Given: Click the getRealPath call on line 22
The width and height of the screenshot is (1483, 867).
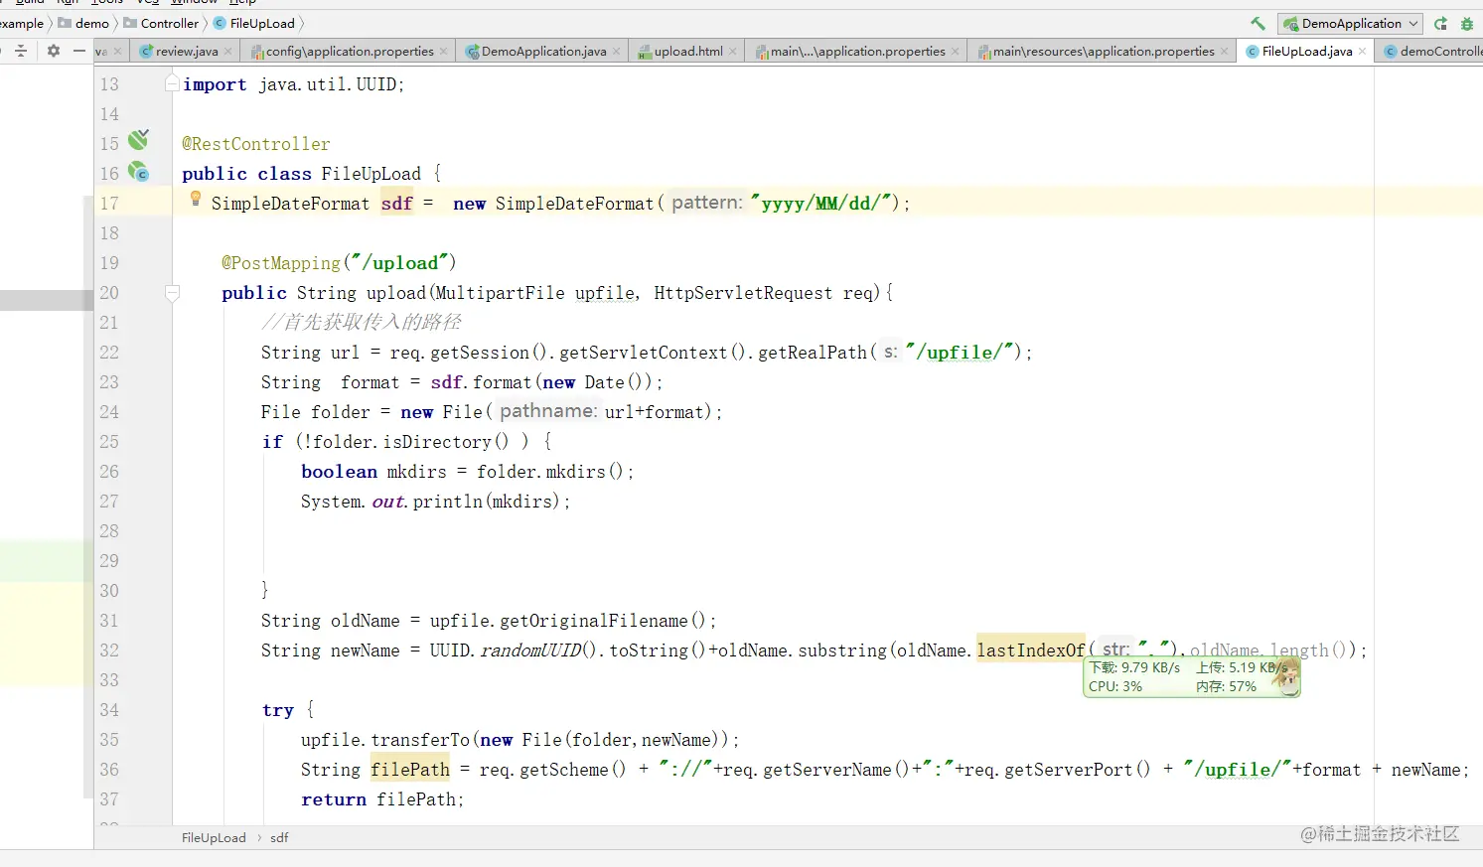Looking at the screenshot, I should [813, 353].
